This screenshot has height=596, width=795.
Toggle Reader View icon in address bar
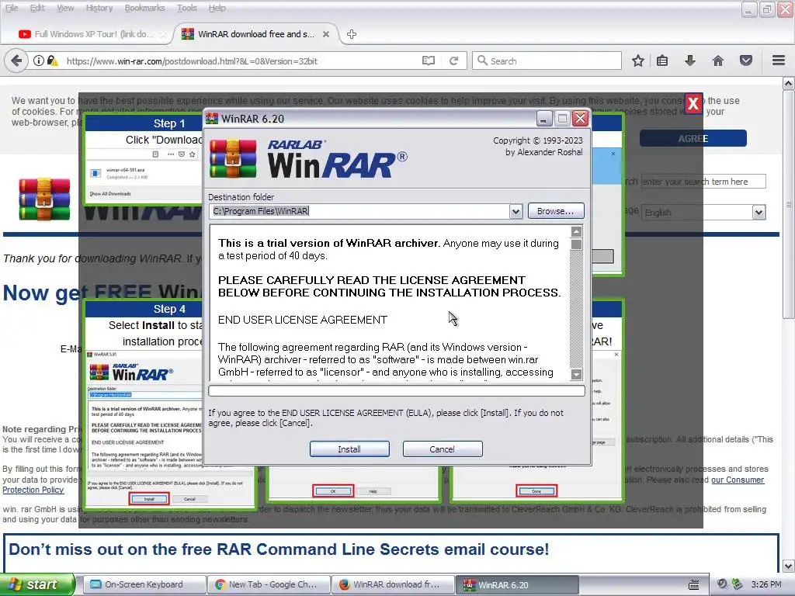click(x=429, y=61)
